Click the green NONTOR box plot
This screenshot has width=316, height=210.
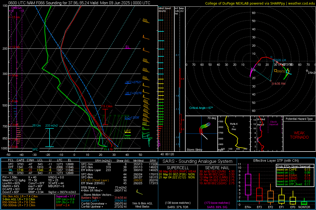click(304, 203)
